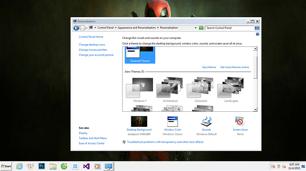The width and height of the screenshot is (306, 171).
Task: Open Ease of Access Center link
Action: [91, 143]
